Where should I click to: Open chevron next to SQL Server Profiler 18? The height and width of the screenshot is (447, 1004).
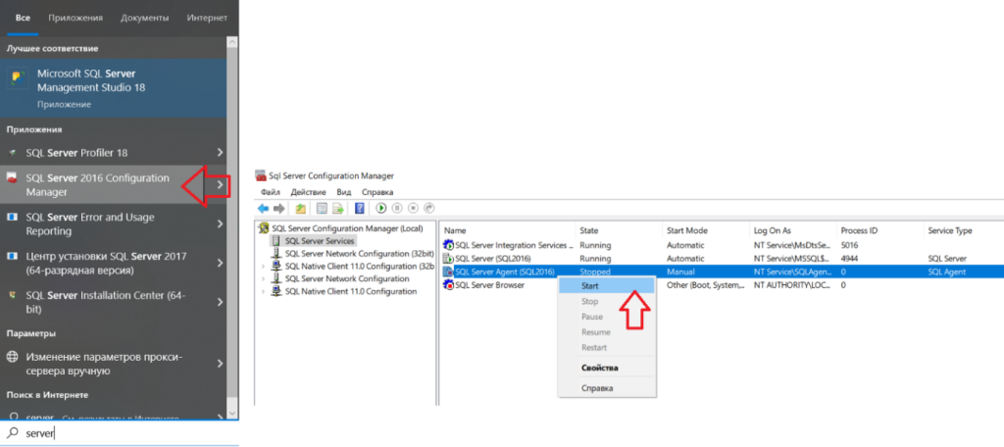pos(220,153)
